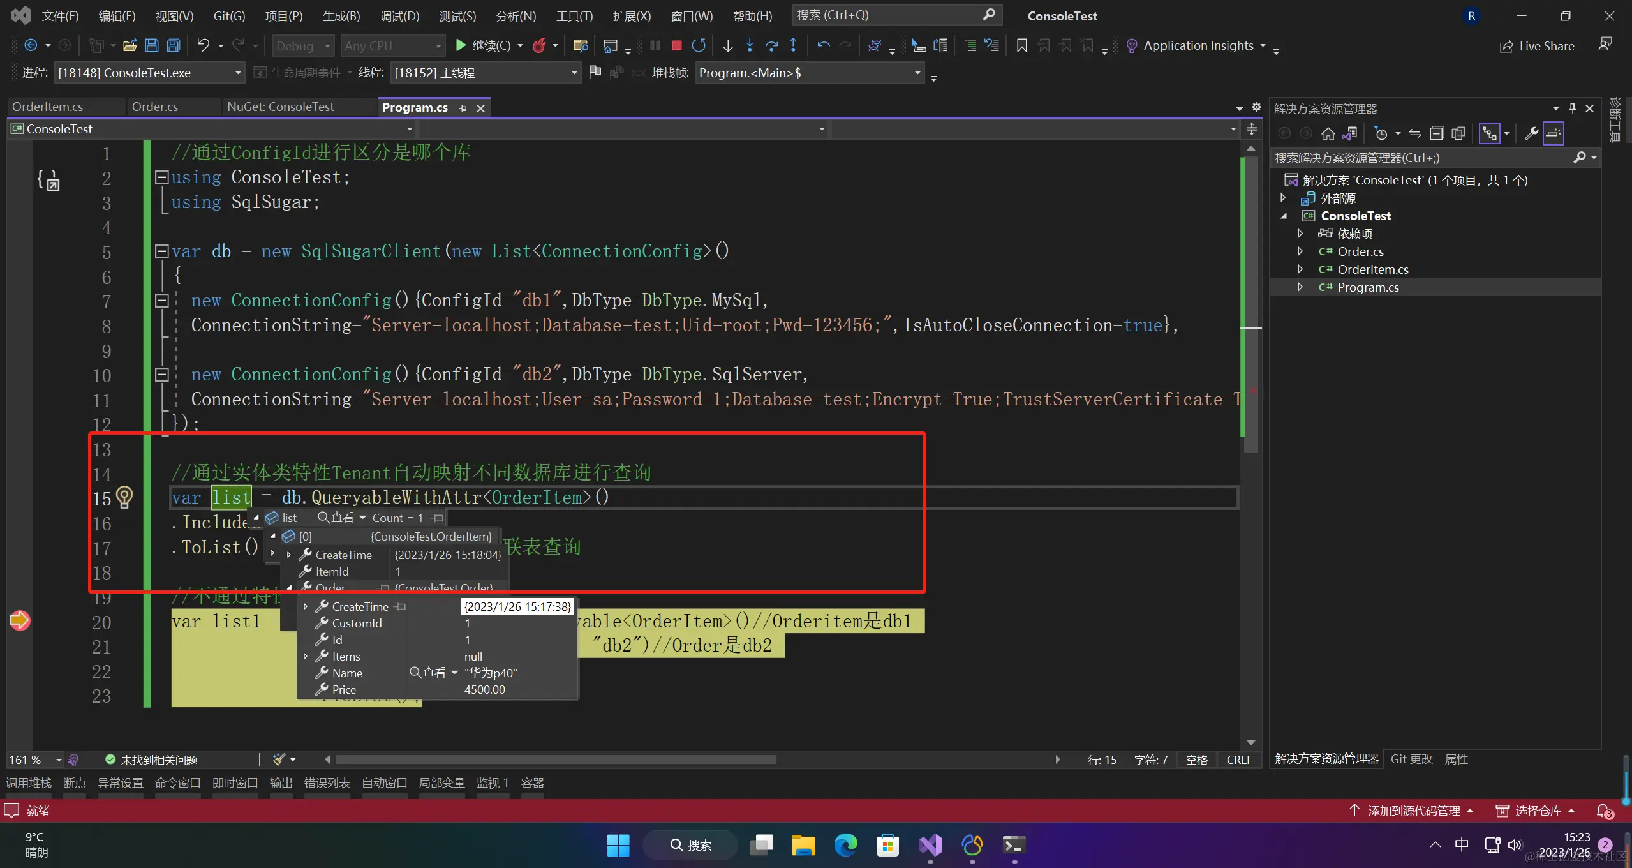Open Properties wrench icon in Solution Explorer
The height and width of the screenshot is (868, 1632).
1531,133
